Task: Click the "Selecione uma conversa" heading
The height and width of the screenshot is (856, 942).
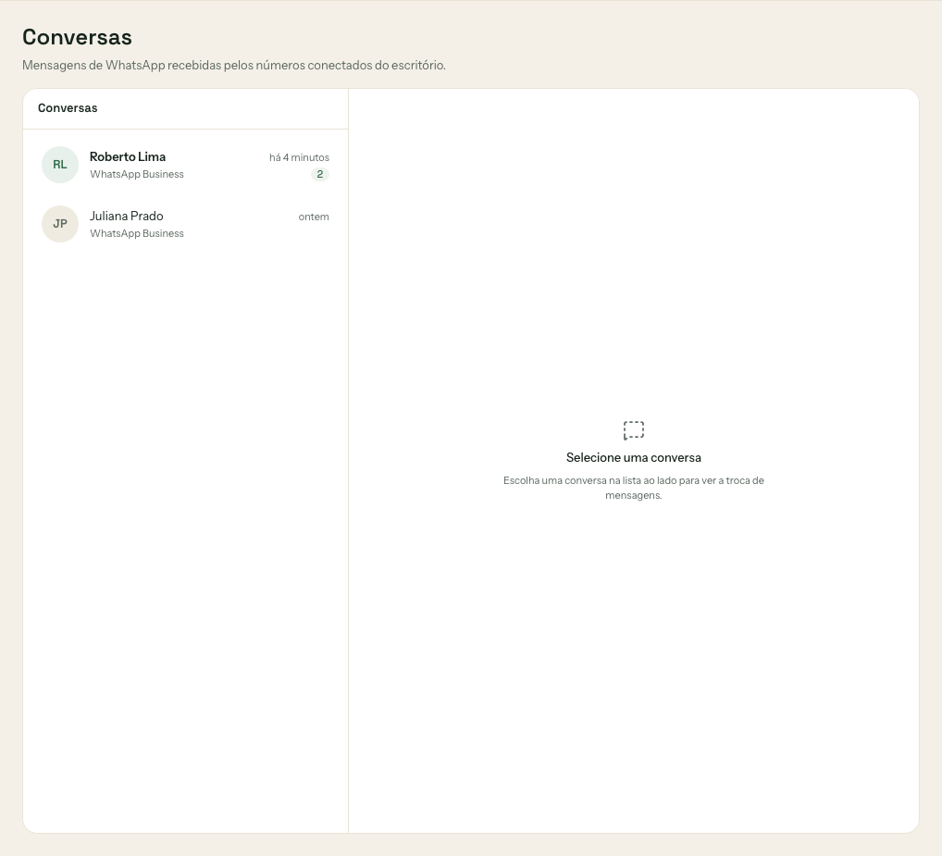Action: 633,458
